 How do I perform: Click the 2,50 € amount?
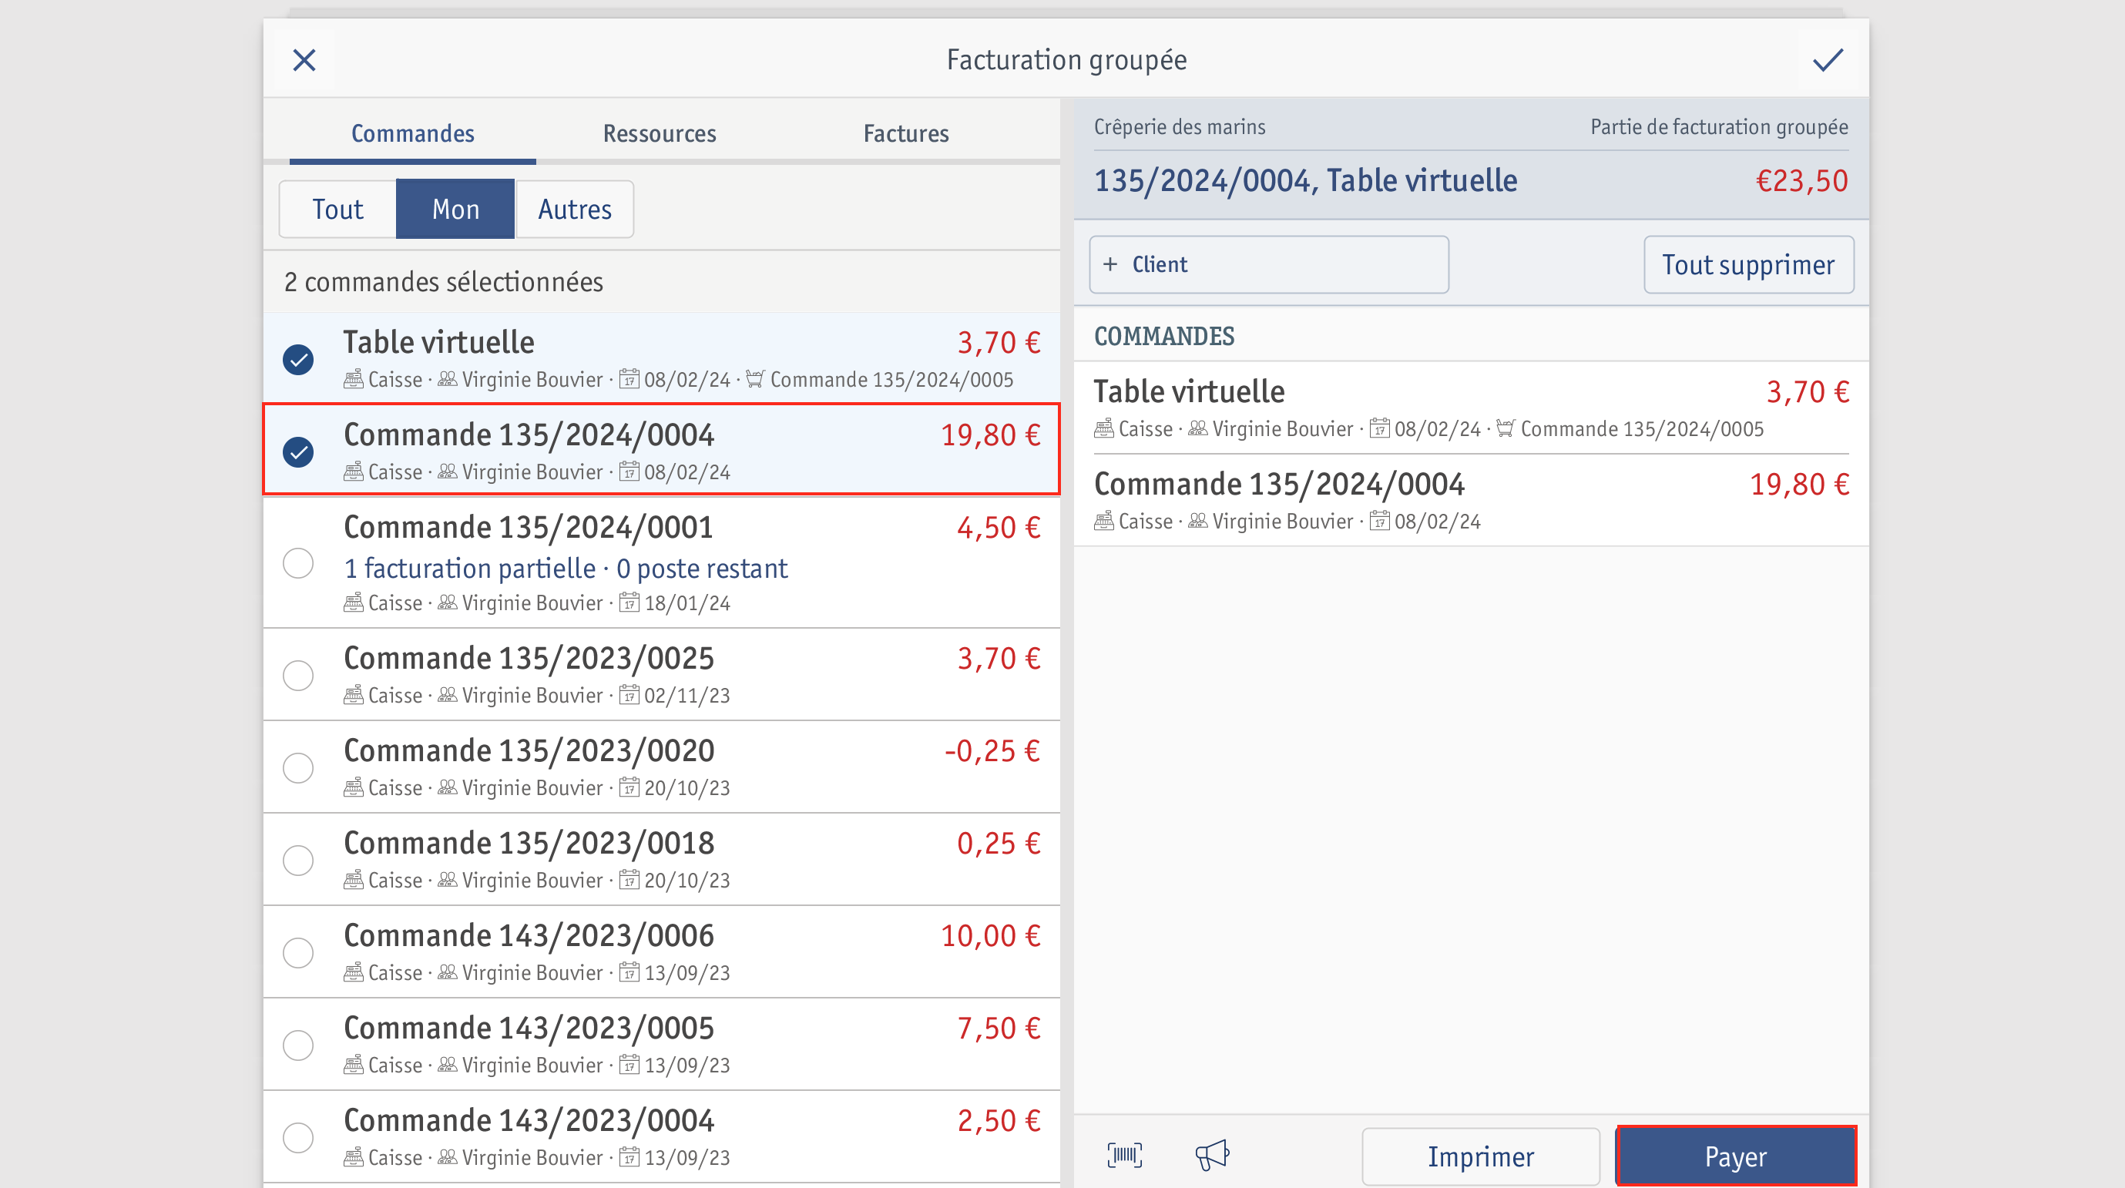998,1120
